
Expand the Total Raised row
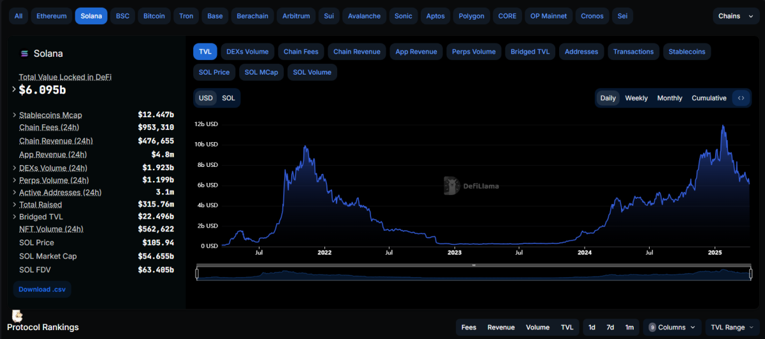(15, 205)
